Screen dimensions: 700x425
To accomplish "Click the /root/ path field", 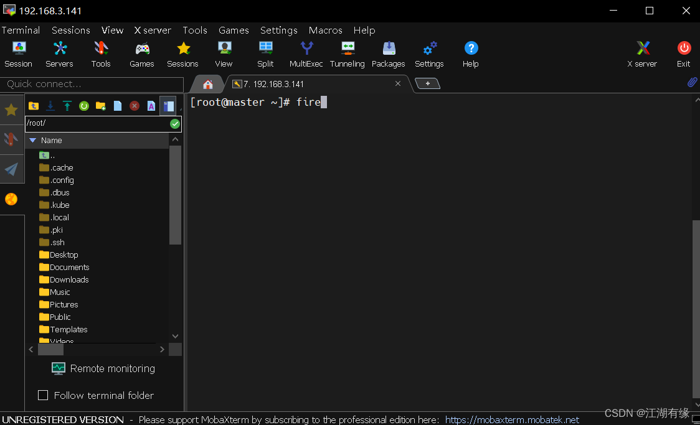I will (97, 123).
